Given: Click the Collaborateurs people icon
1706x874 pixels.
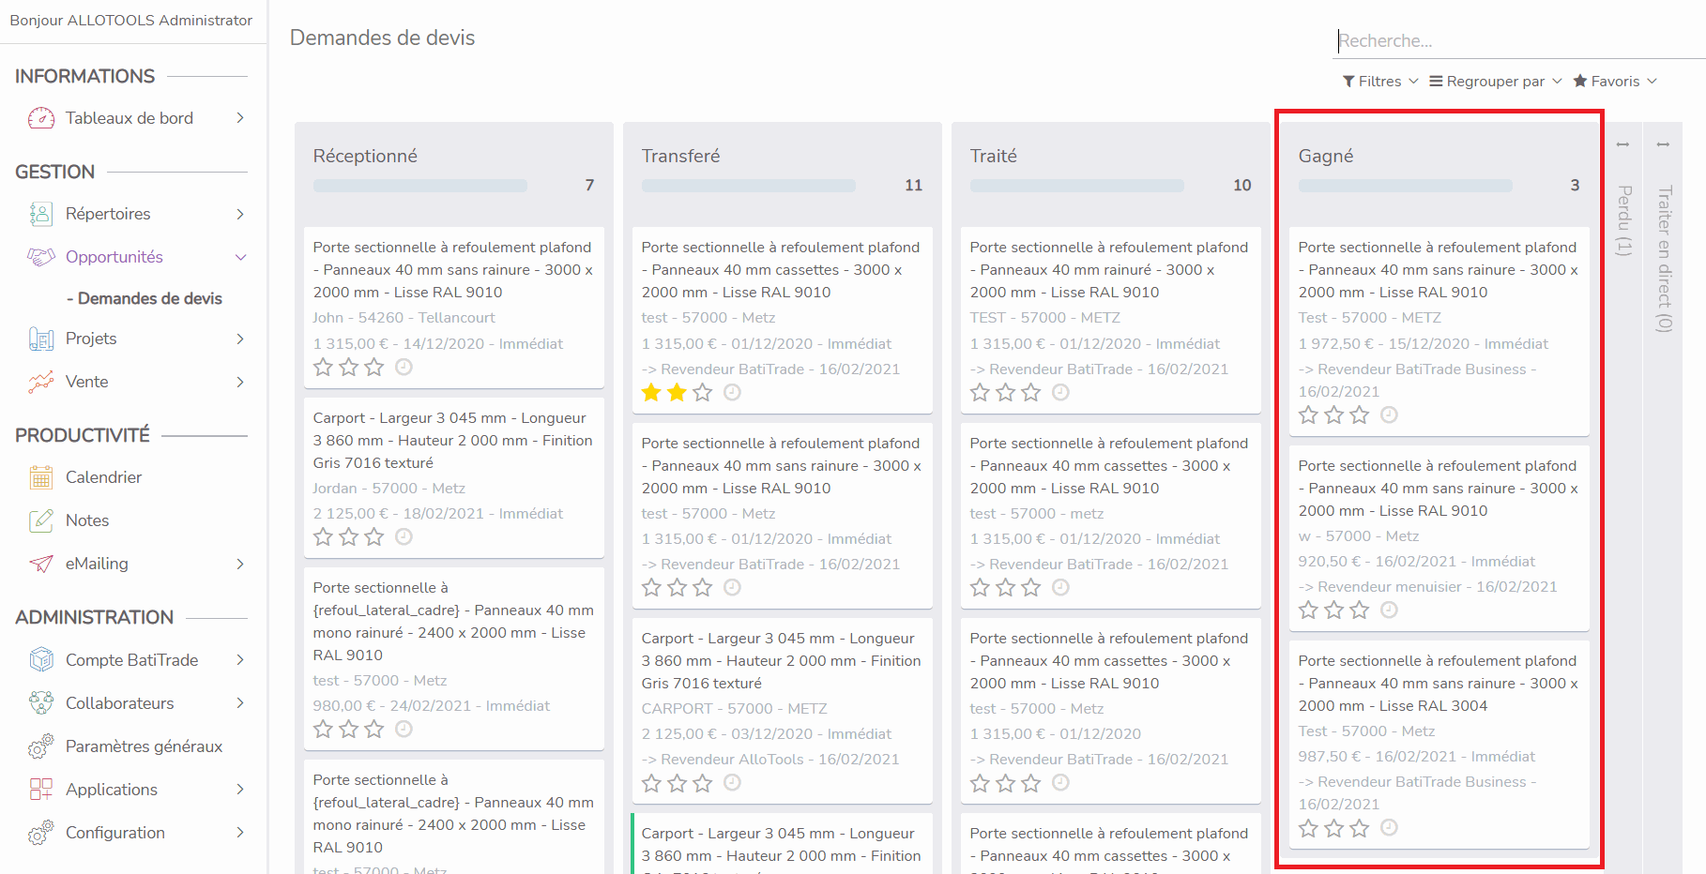Looking at the screenshot, I should click(x=41, y=703).
